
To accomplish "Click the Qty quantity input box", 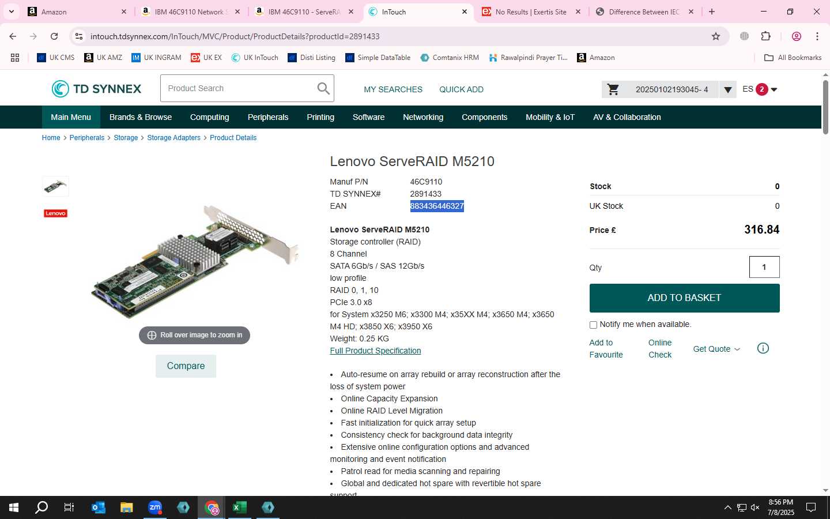I will [764, 267].
